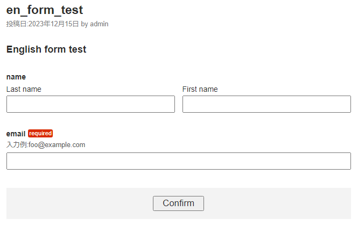Screen dimensions: 358x226
Task: Click the Last name input field
Action: pyautogui.click(x=90, y=104)
